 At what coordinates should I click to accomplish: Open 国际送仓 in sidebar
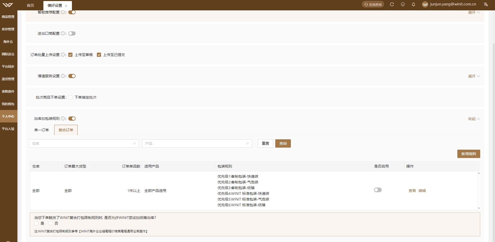(8, 54)
